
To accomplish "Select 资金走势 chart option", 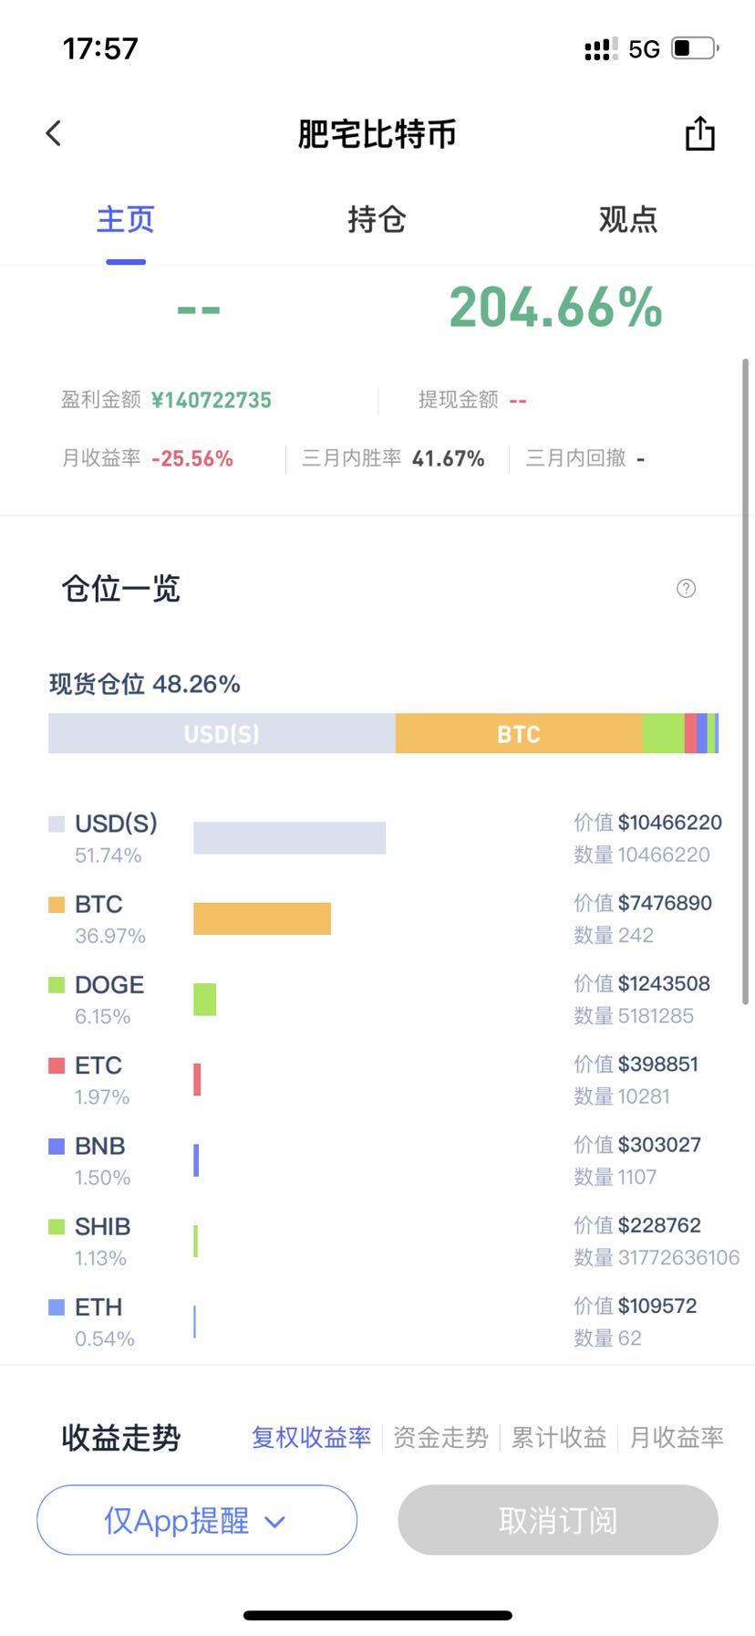I will point(440,1438).
